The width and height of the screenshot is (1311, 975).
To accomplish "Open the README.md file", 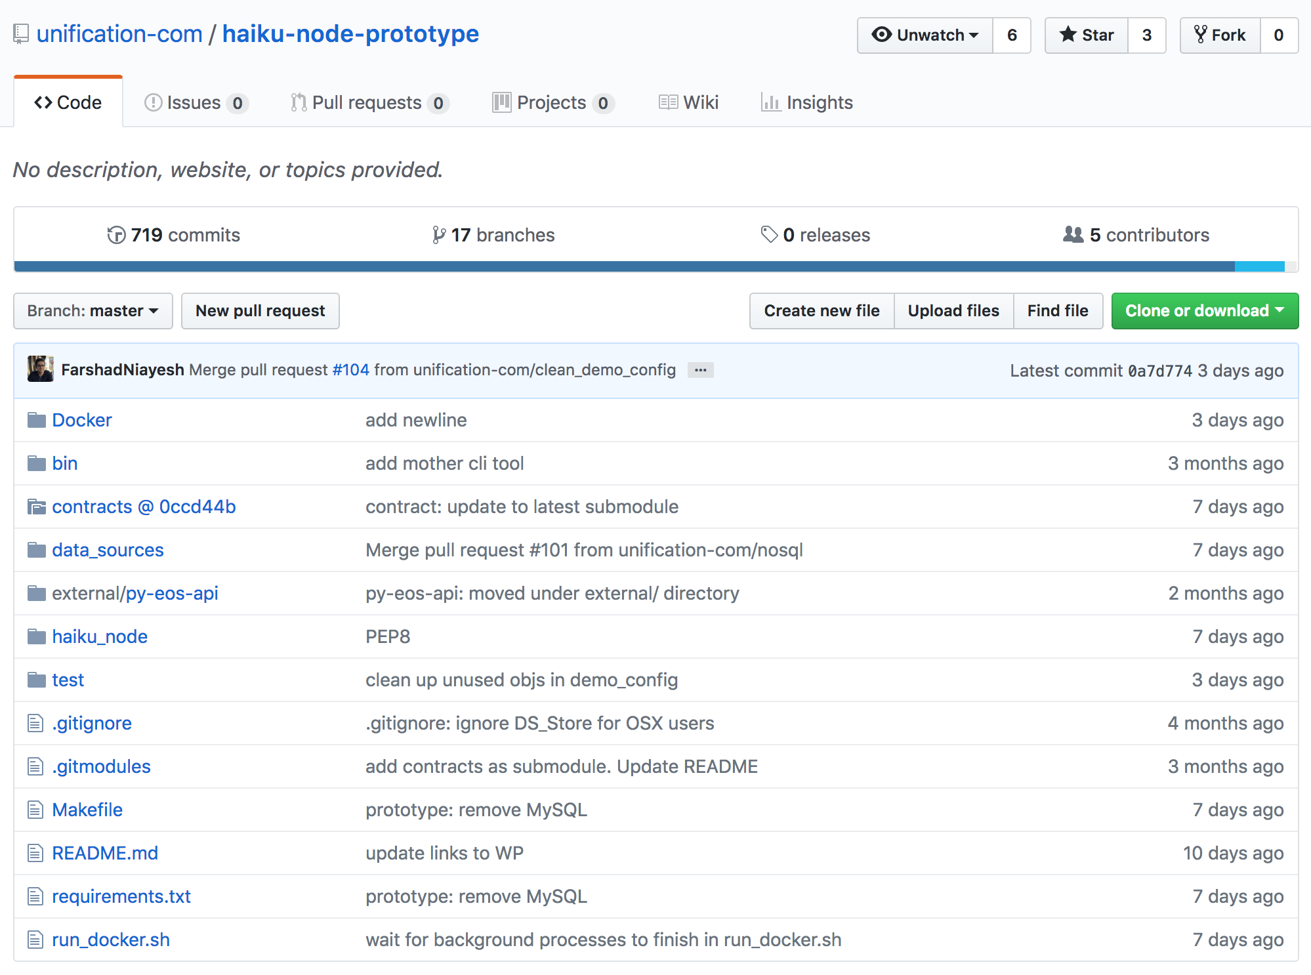I will click(x=105, y=853).
